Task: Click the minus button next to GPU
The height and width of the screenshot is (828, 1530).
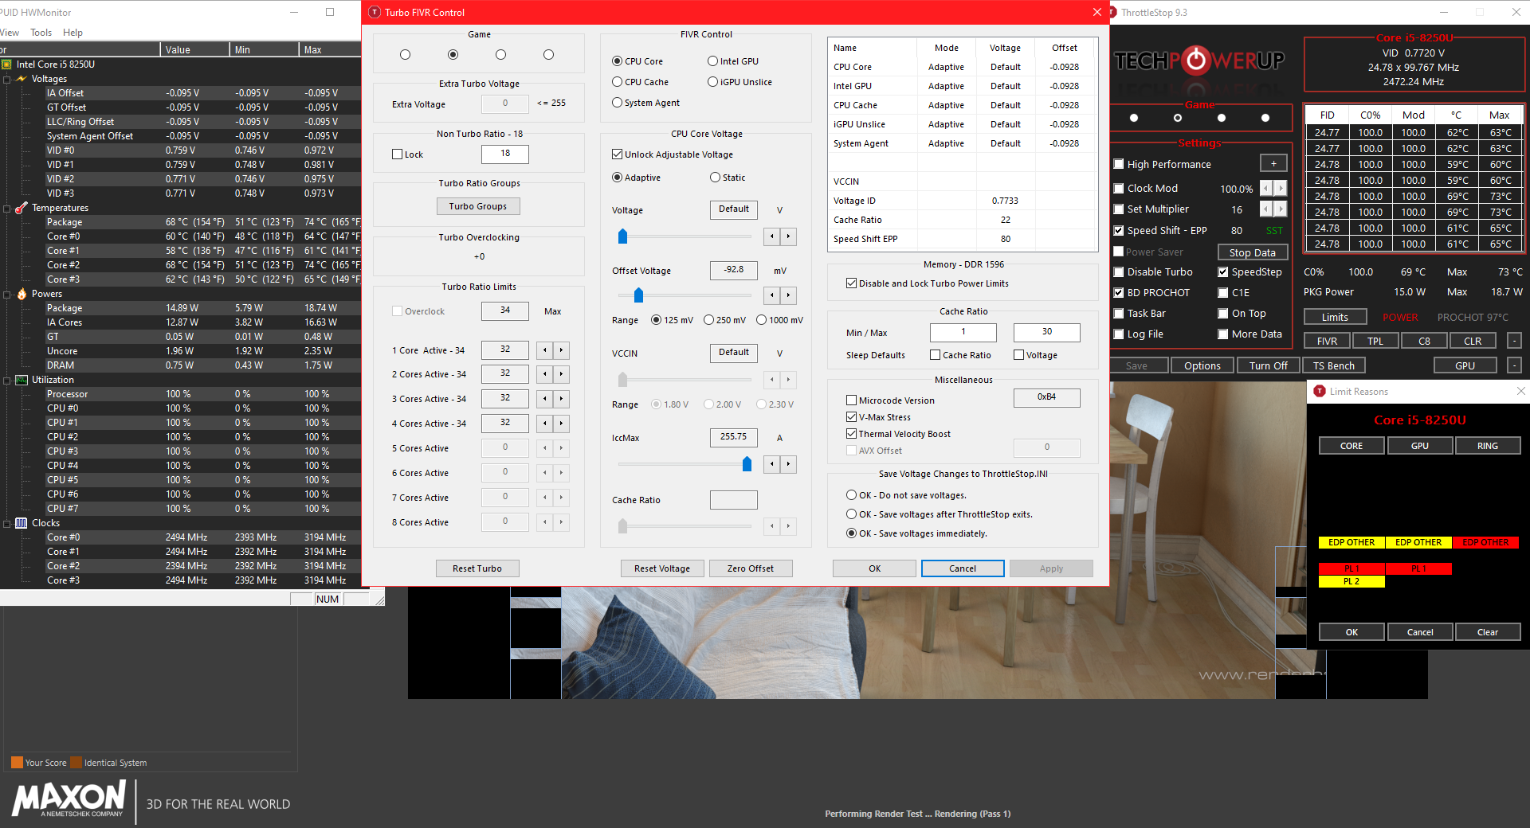Action: (1514, 365)
